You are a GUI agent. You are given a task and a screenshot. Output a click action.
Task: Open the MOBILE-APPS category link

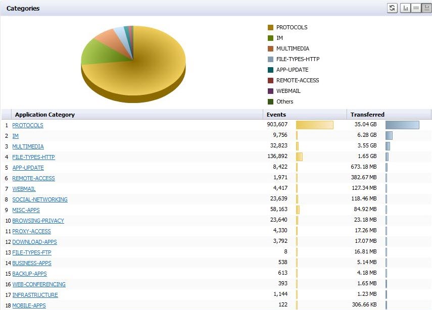click(x=29, y=305)
